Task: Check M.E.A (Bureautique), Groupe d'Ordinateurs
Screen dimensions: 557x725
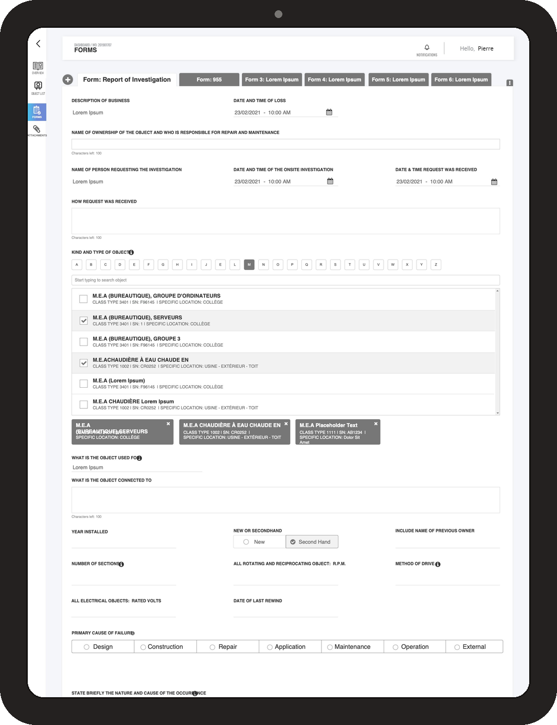Action: 83,299
